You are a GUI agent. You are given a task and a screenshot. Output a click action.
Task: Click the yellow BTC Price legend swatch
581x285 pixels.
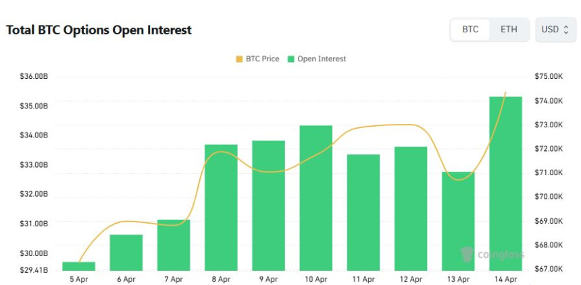239,59
